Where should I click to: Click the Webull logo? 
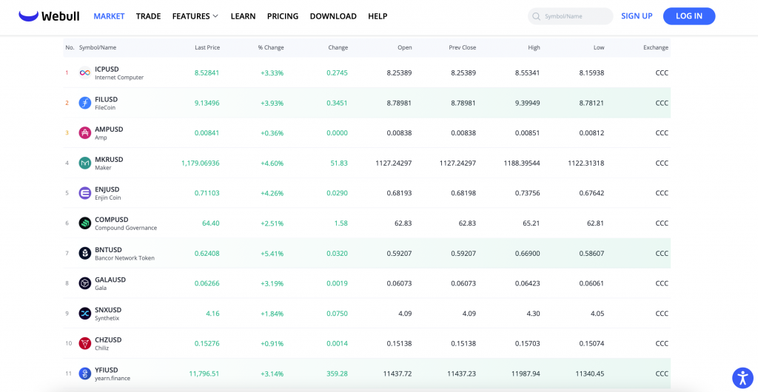tap(48, 16)
